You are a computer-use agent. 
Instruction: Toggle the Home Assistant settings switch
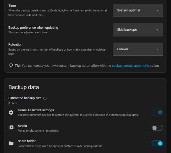pos(157,112)
